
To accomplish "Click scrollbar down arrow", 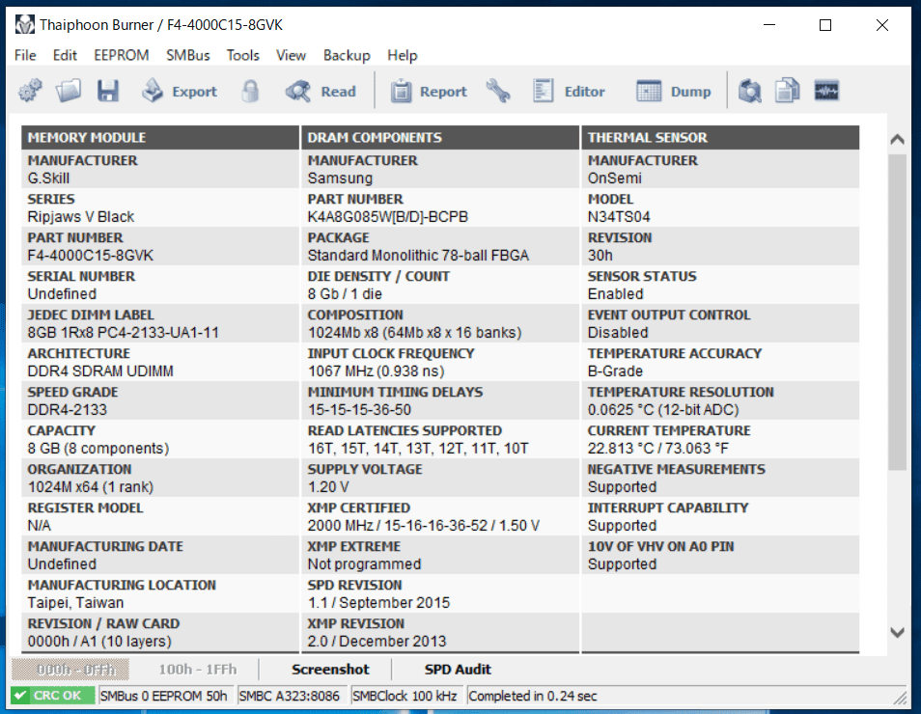I will pos(897,632).
